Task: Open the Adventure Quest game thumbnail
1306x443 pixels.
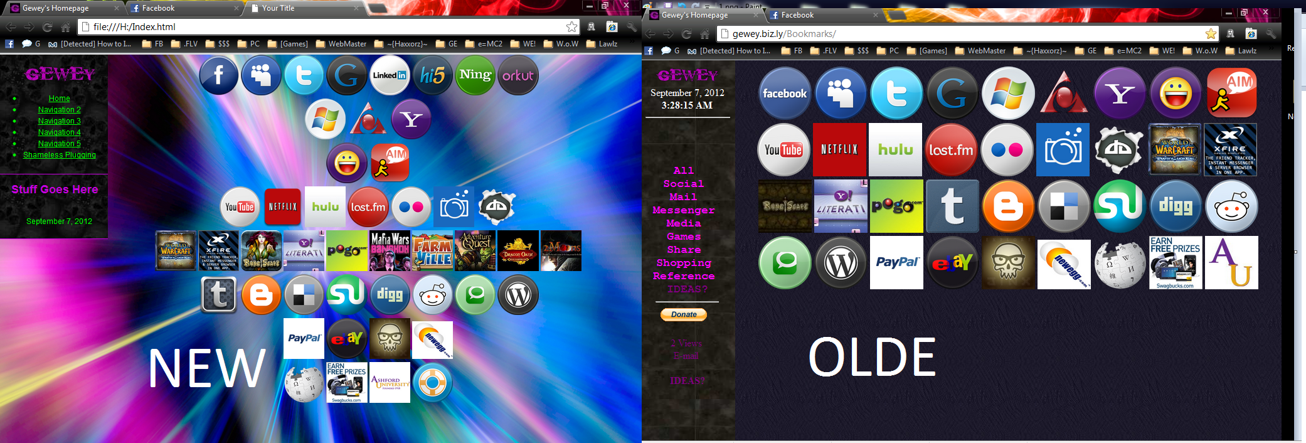Action: pos(475,250)
